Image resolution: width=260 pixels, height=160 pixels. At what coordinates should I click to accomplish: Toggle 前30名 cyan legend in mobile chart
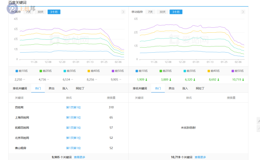[190, 71]
